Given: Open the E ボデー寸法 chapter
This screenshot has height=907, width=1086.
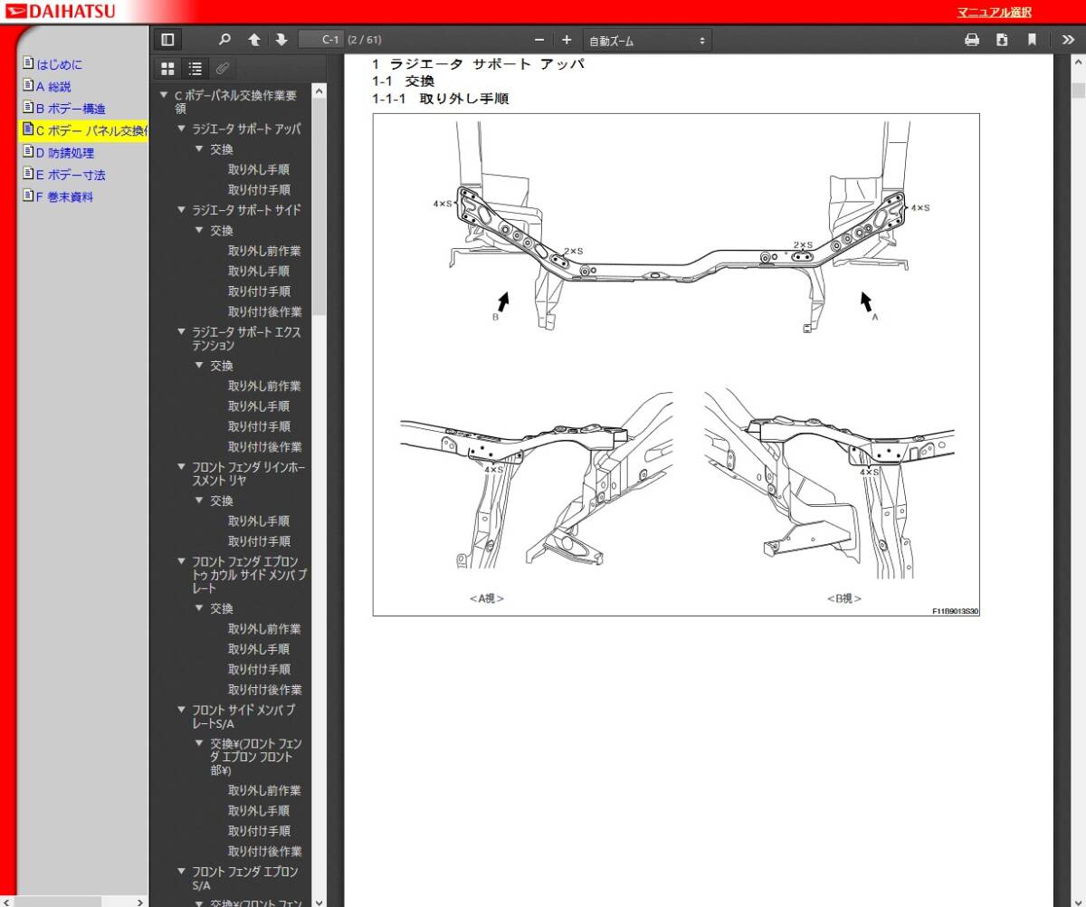Looking at the screenshot, I should (70, 175).
